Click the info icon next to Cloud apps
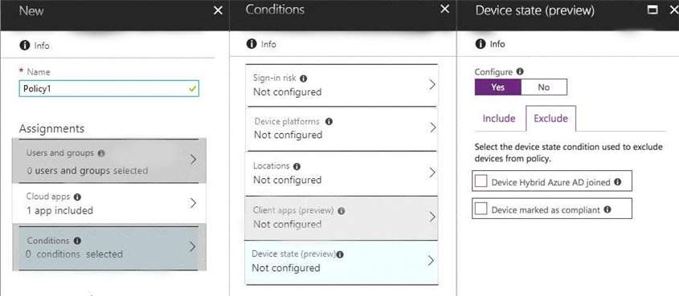Viewport: 679px width, 296px height. pyautogui.click(x=77, y=197)
